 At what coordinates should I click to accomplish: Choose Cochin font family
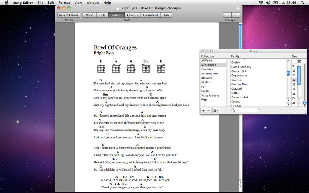[258, 63]
